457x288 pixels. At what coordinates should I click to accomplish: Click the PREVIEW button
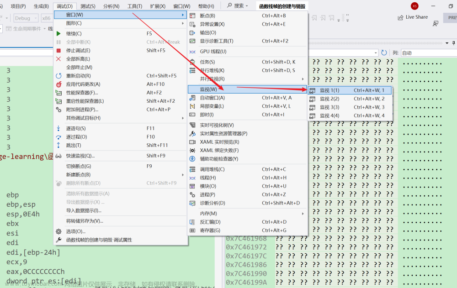(451, 17)
